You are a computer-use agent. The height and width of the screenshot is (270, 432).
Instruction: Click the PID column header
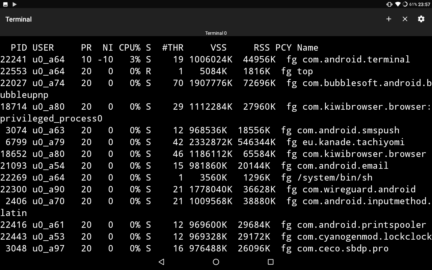click(19, 48)
